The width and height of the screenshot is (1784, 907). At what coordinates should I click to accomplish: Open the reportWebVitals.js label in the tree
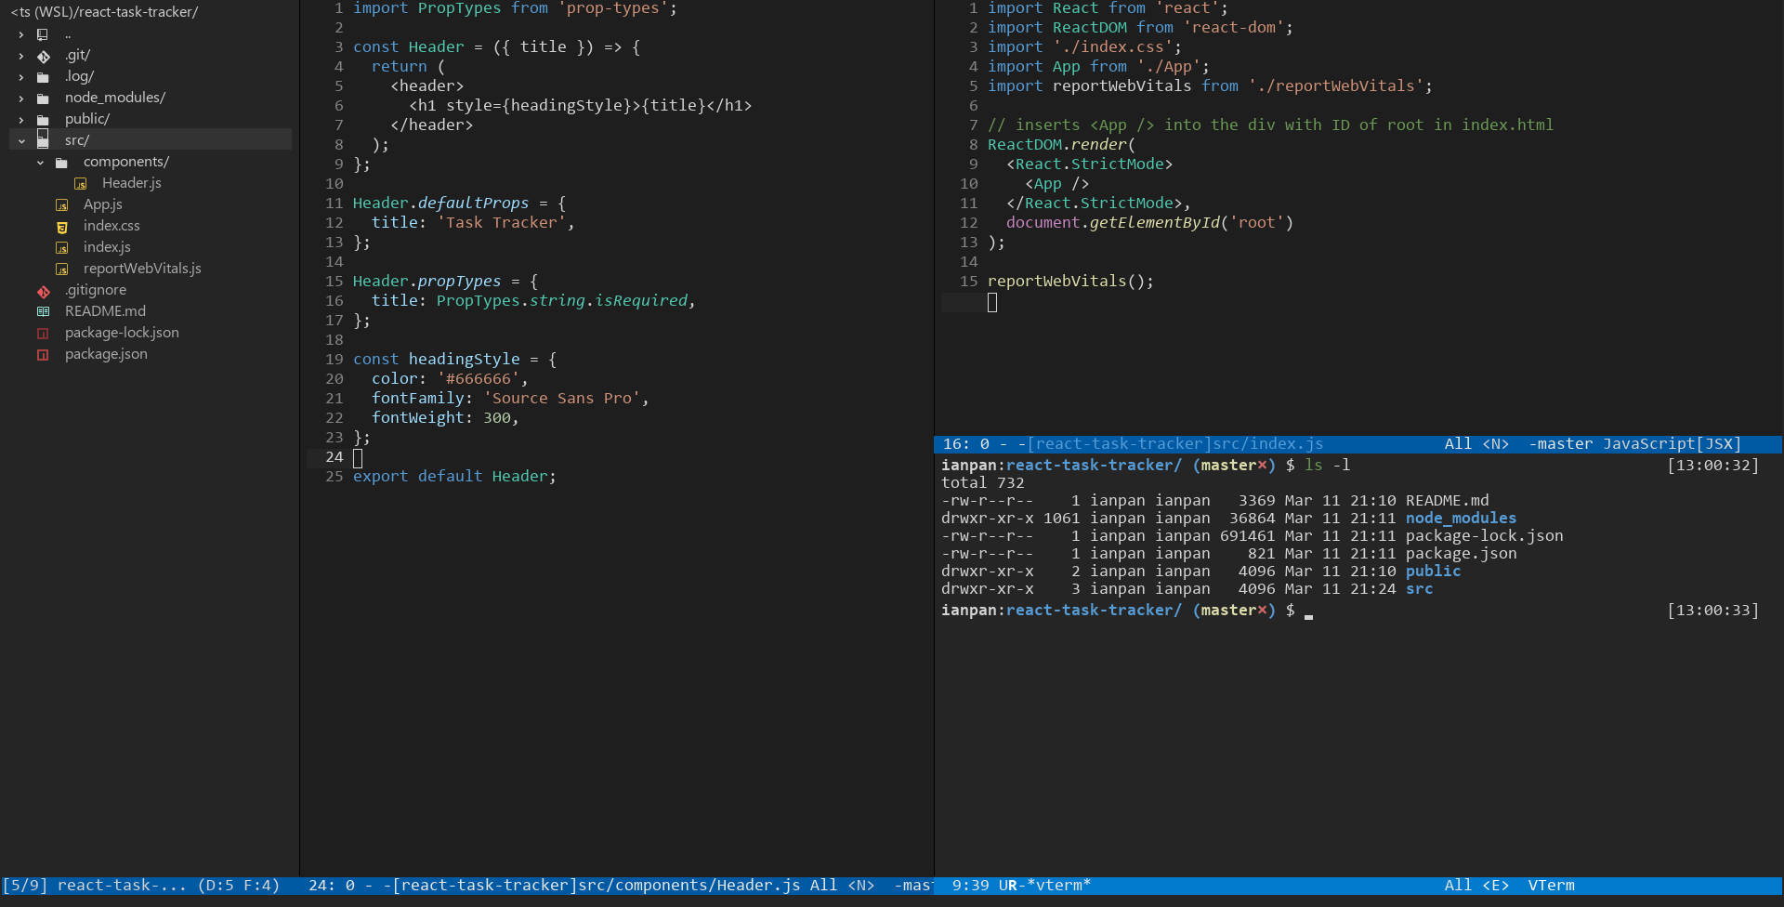(x=142, y=269)
